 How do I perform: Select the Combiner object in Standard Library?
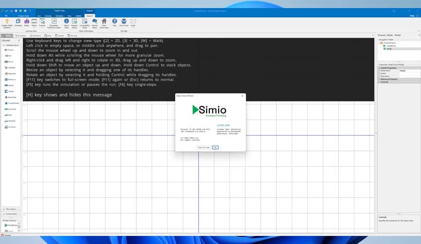point(10,68)
